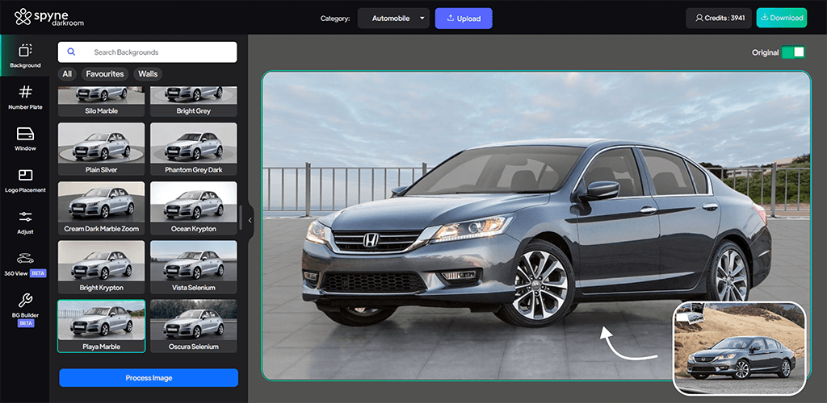Choose the Cream Dark Marble Zoom background
Screen dimensions: 827x403
coord(101,208)
